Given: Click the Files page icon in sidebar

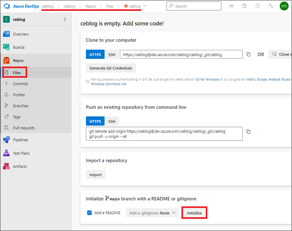Looking at the screenshot, I should [6, 72].
